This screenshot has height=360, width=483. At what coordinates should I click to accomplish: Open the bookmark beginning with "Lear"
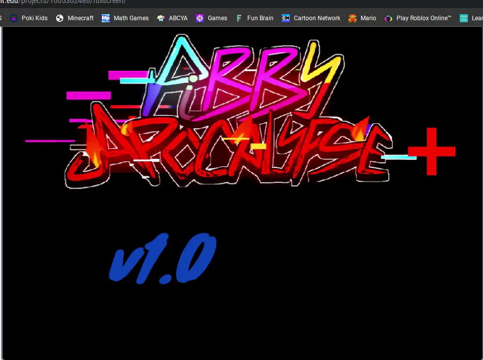point(471,18)
